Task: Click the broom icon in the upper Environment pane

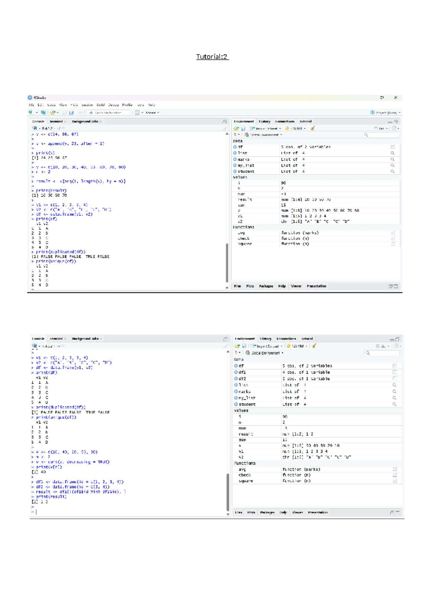Action: (x=312, y=128)
